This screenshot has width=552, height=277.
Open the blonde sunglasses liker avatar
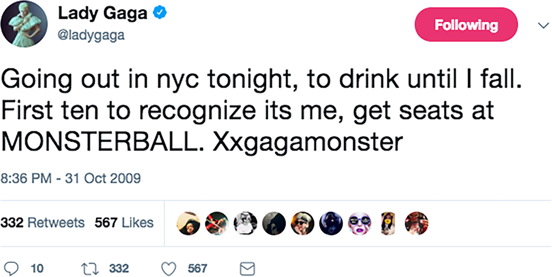point(302,223)
